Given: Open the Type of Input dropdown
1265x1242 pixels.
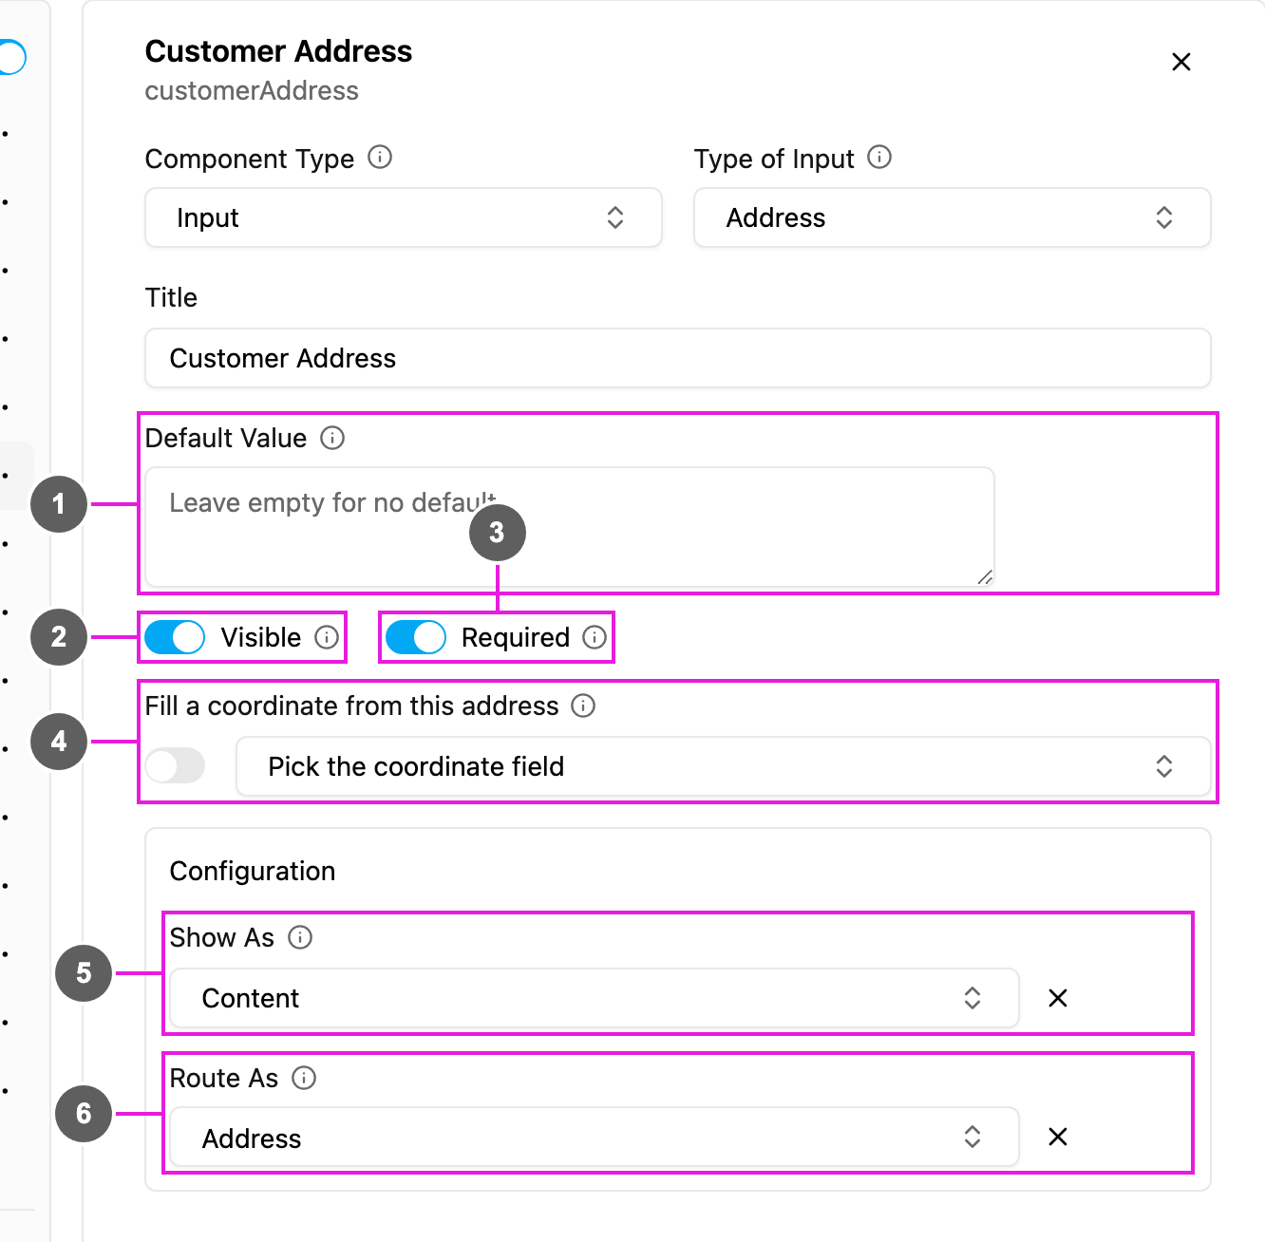Looking at the screenshot, I should 953,217.
